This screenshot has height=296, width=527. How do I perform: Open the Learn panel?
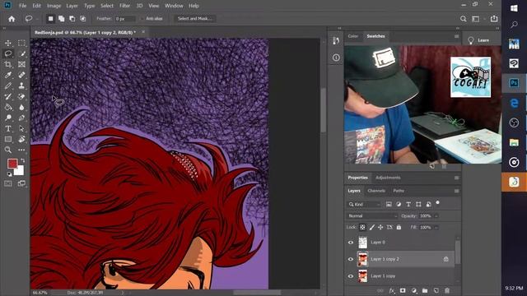coord(479,40)
